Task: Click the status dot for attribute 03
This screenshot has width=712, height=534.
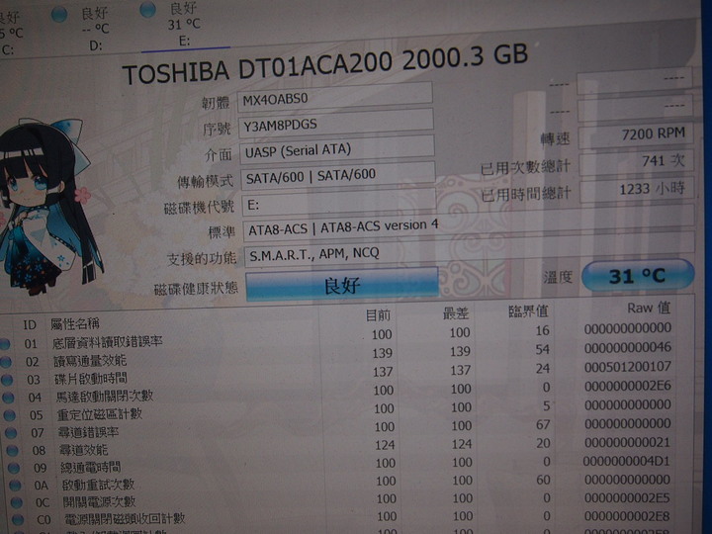Action: point(7,380)
